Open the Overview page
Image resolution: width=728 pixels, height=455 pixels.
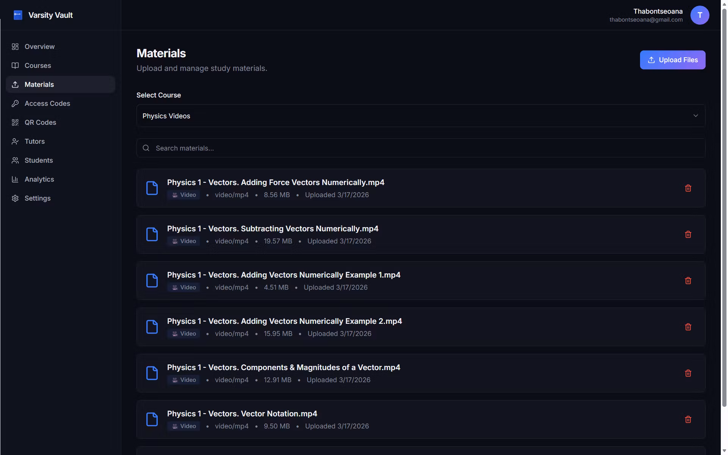[x=61, y=47]
